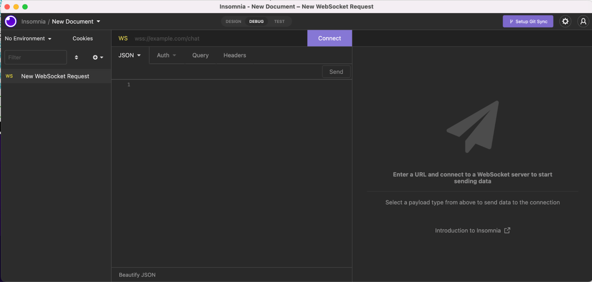Screen dimensions: 592x282
Task: Expand the dropdown arrow beside the plus icon
Action: tap(102, 57)
